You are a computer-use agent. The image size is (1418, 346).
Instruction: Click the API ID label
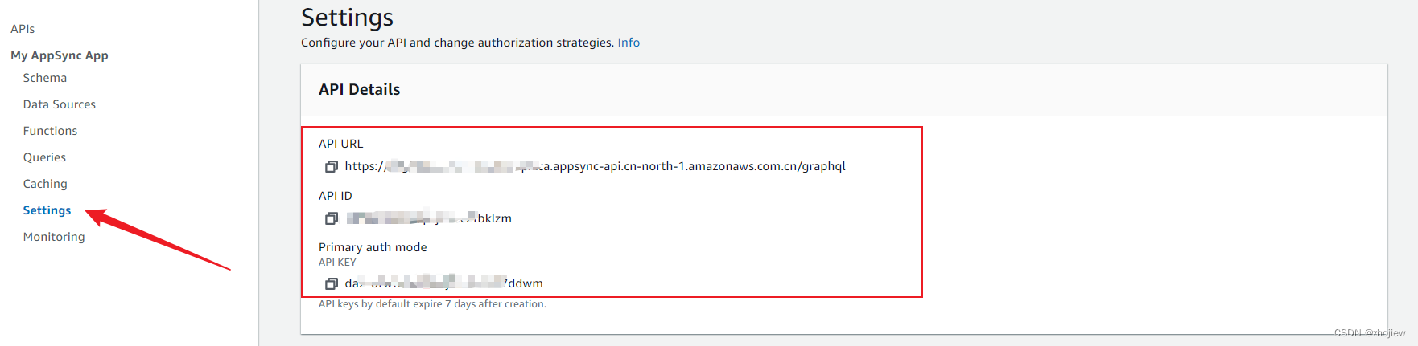click(336, 196)
